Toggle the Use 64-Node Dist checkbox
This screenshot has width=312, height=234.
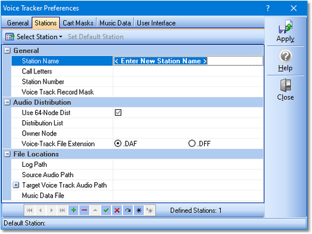pos(118,113)
